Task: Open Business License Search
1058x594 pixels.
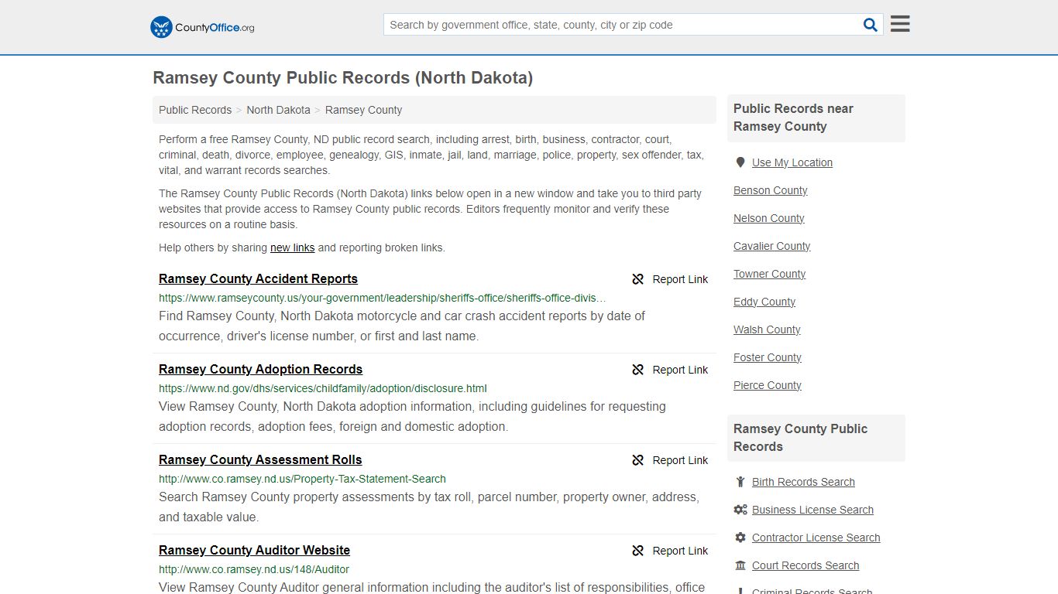Action: (x=812, y=510)
